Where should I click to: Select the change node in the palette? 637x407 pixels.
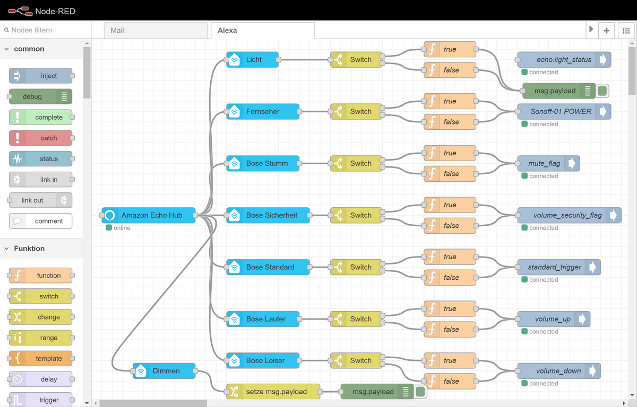point(41,317)
